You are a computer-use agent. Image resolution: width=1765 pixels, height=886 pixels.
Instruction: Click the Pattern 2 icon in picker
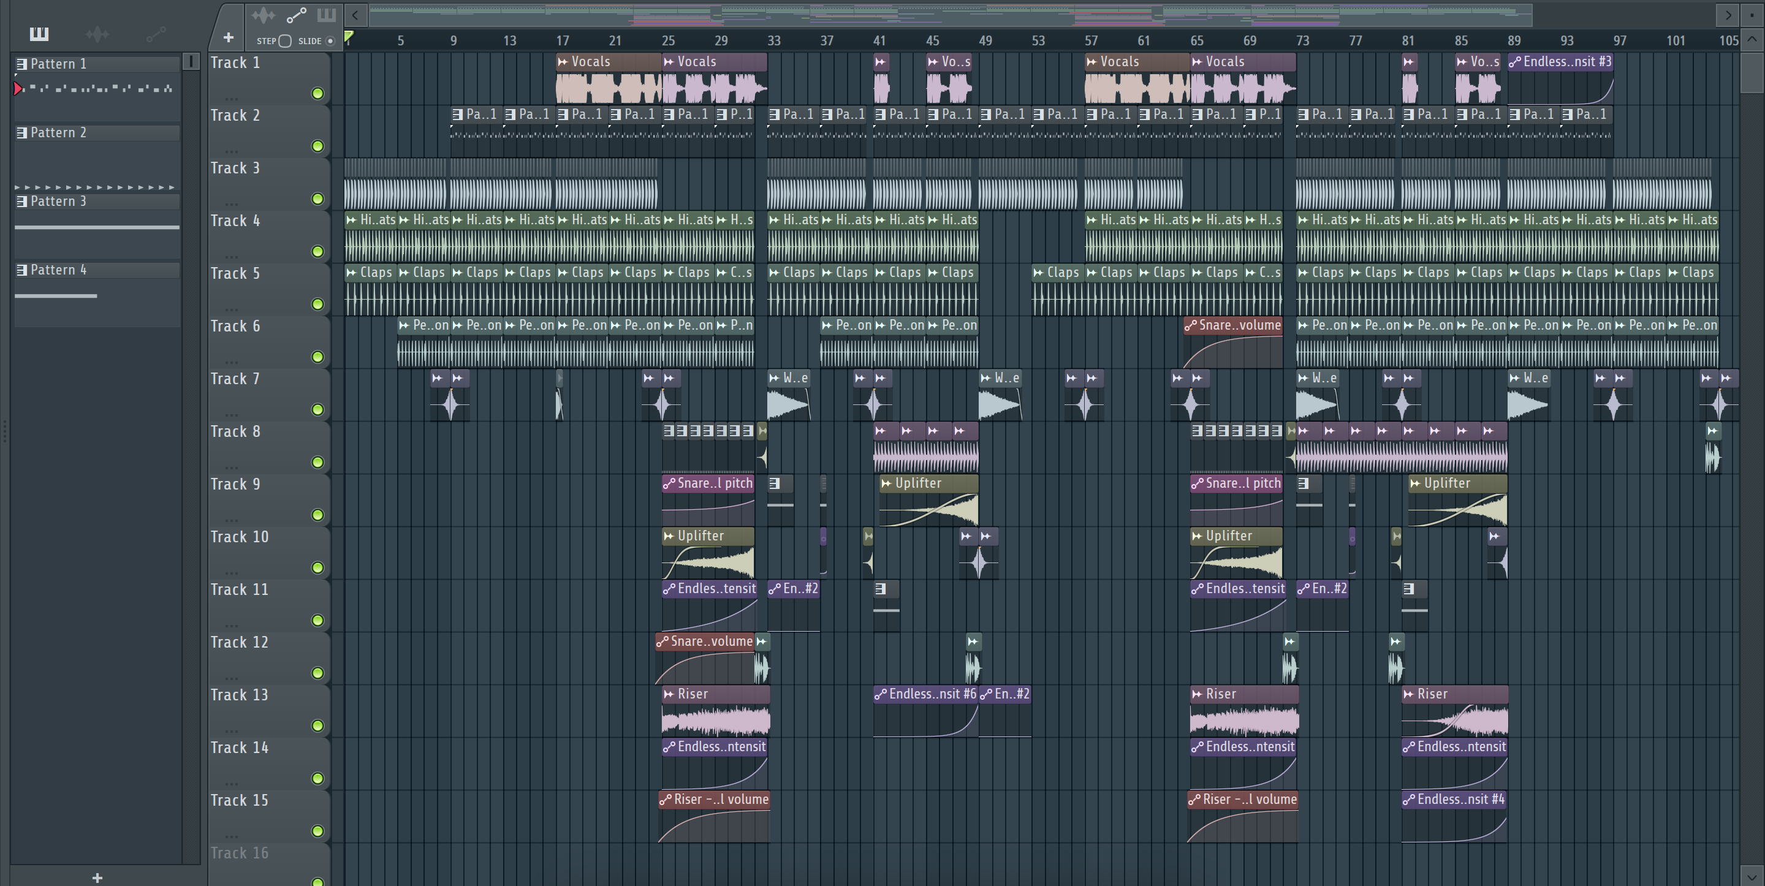point(22,132)
